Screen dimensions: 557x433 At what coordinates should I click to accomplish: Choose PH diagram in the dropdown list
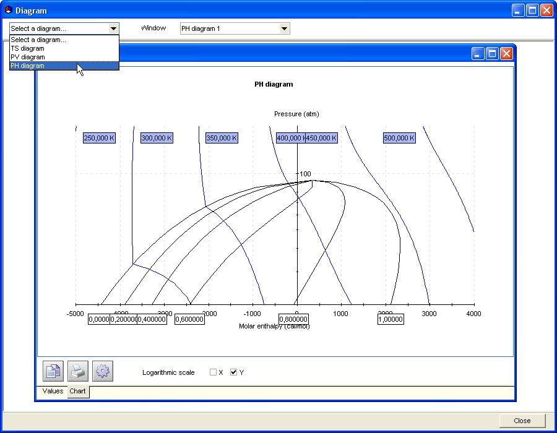(64, 66)
